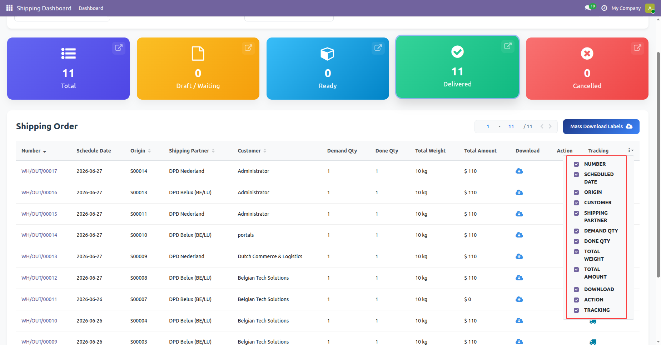Uncheck the DEMAND QTY column checkbox
The height and width of the screenshot is (345, 661).
coord(576,231)
